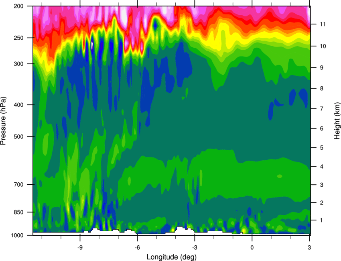Click the 11 km height tick label

click(323, 24)
